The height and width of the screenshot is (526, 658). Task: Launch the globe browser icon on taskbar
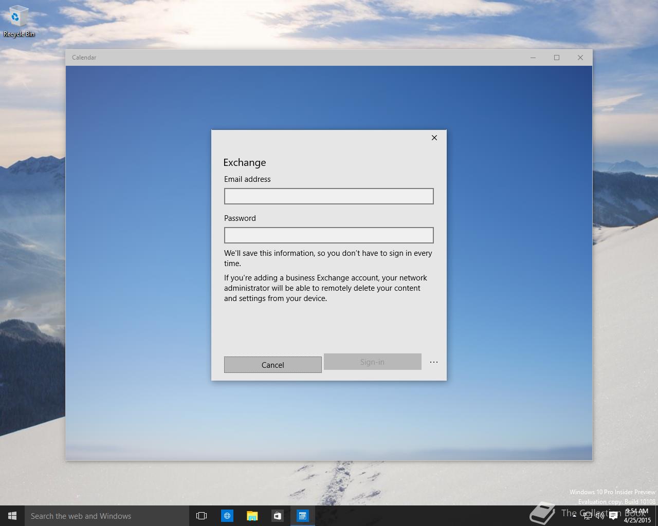tap(227, 516)
